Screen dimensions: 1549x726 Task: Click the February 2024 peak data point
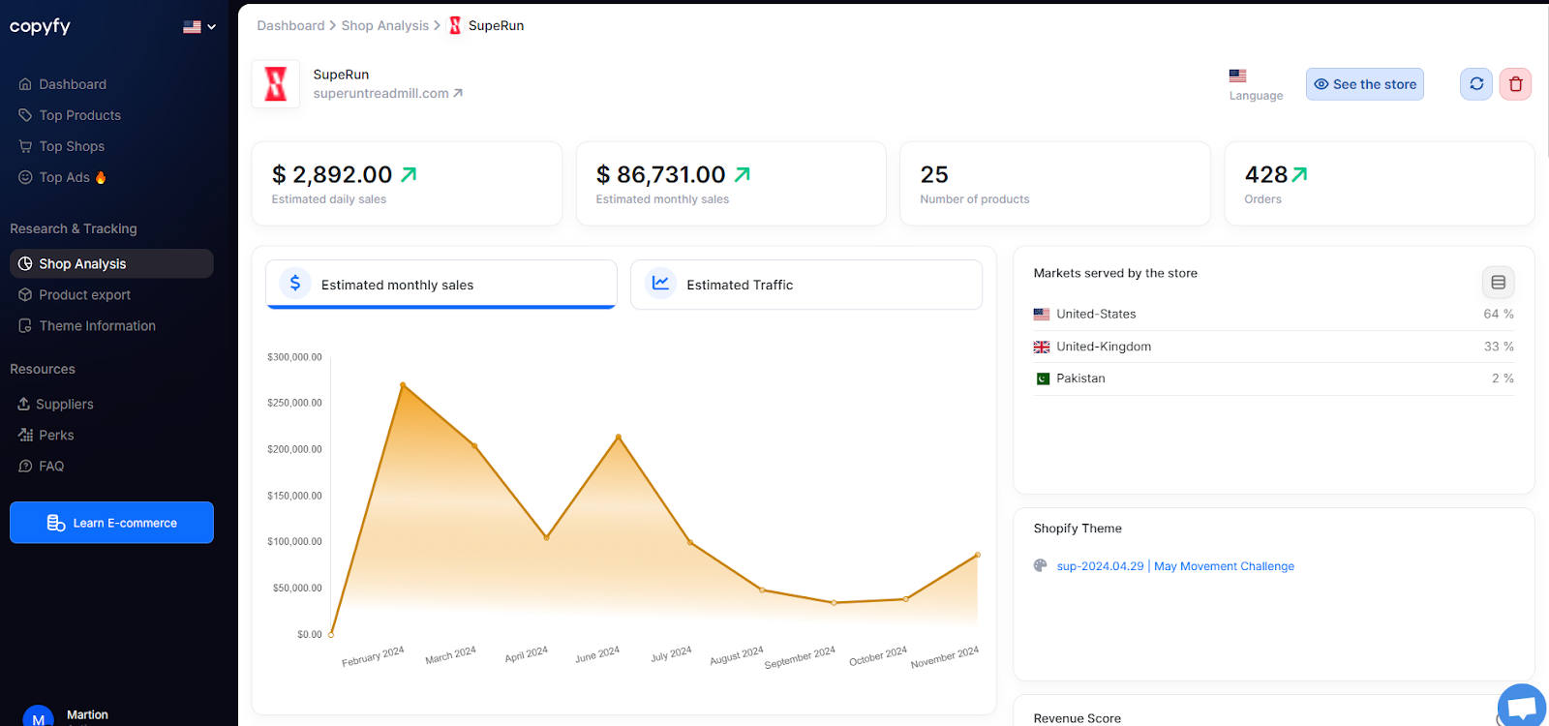coord(403,385)
